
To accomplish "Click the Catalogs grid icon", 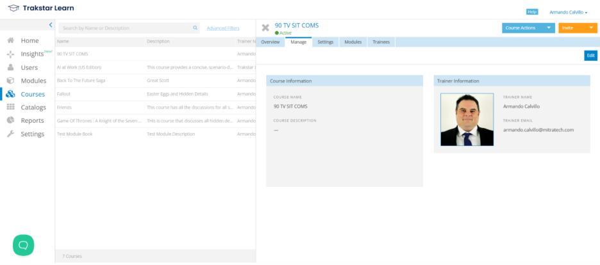I will click(11, 108).
